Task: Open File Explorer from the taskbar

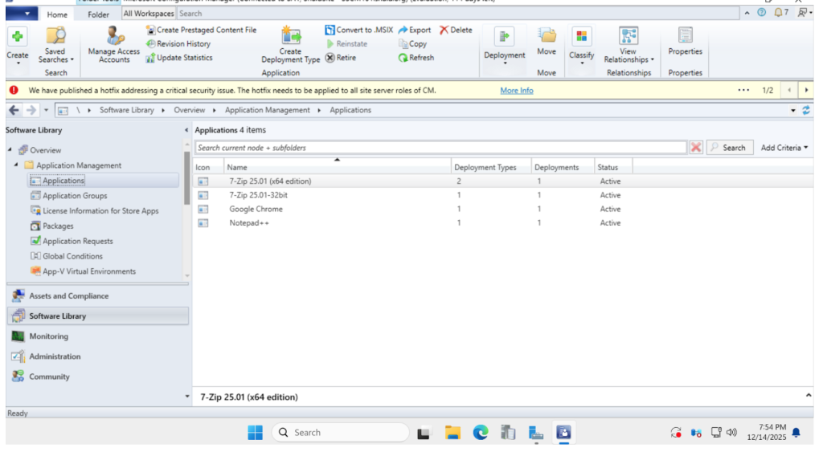Action: click(x=452, y=433)
